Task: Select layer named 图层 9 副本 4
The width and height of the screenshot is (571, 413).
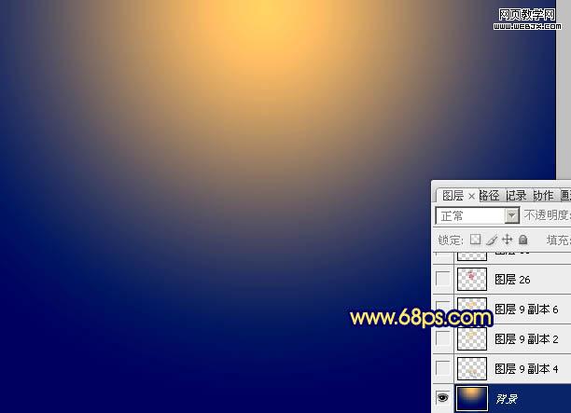Action: (532, 368)
